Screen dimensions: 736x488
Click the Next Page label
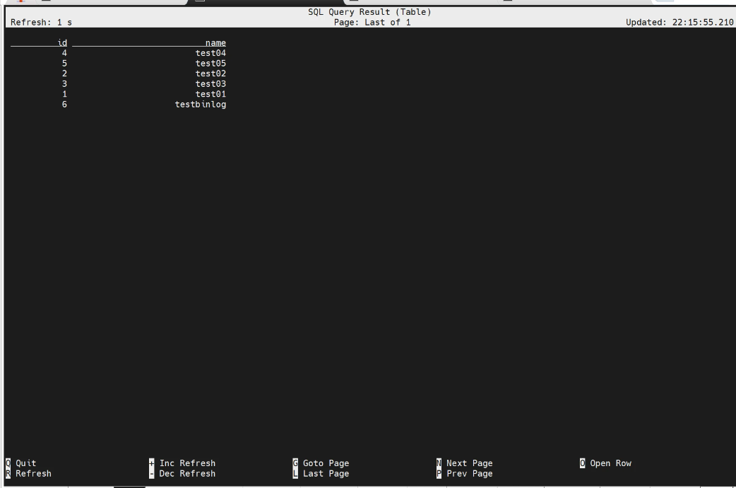click(x=469, y=463)
